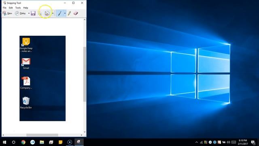259x146 pixels.
Task: Expand the Send Snip dropdown arrow
Action: coord(53,13)
